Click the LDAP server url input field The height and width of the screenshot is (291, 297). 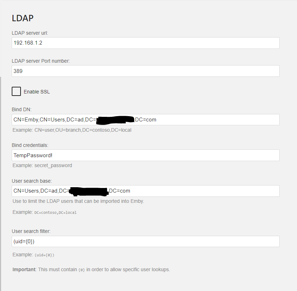click(145, 43)
